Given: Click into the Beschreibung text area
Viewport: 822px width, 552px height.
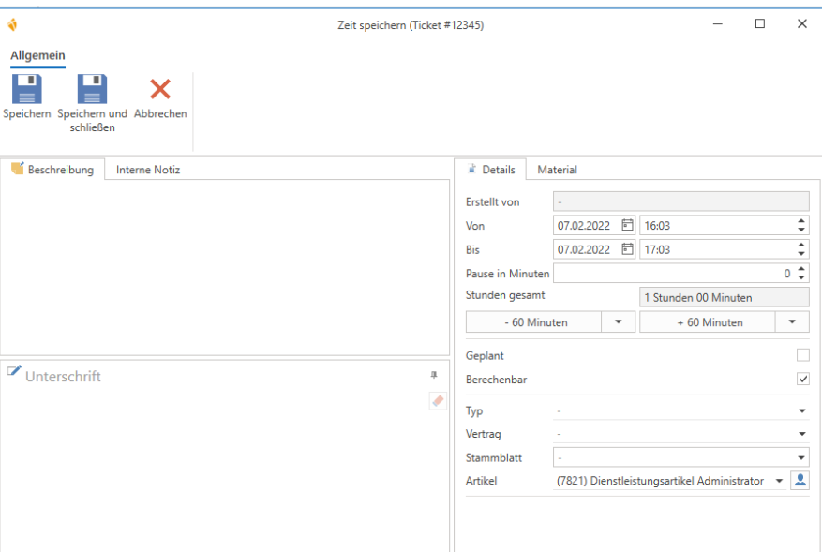Looking at the screenshot, I should pyautogui.click(x=225, y=267).
